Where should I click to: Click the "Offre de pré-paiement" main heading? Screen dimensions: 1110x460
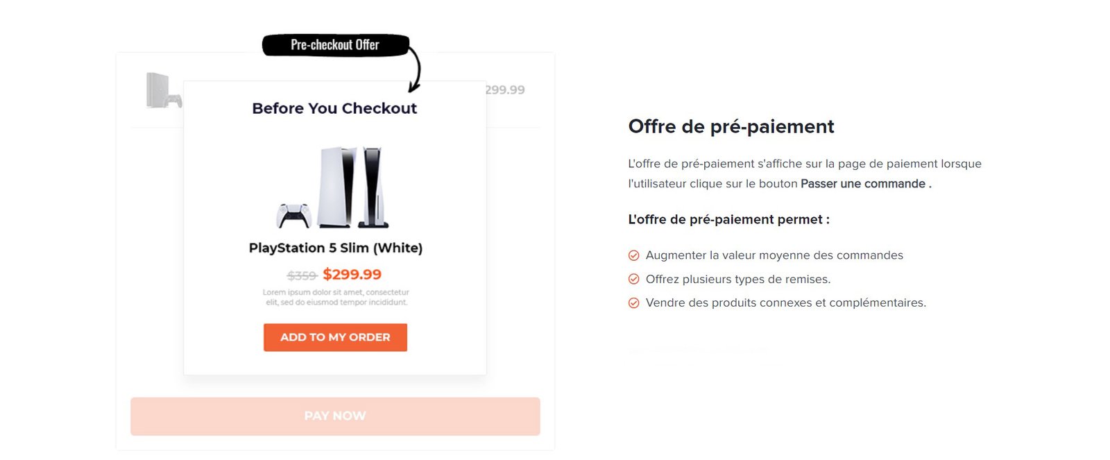pos(731,126)
